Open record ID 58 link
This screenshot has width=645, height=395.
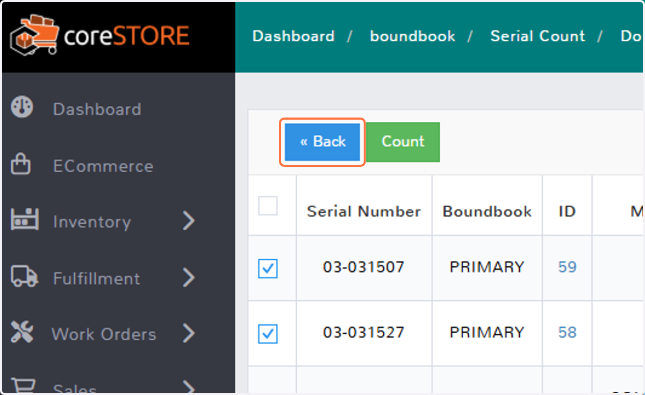[x=567, y=332]
